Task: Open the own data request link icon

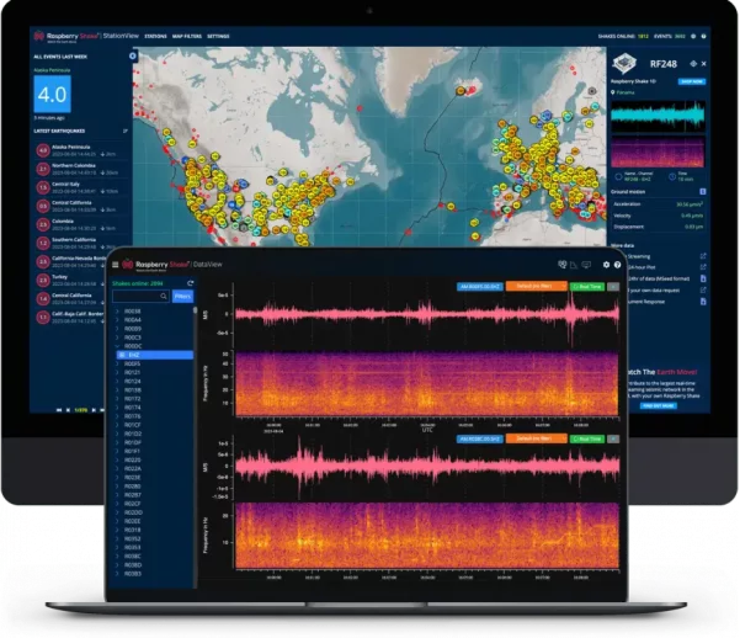Action: pyautogui.click(x=703, y=290)
